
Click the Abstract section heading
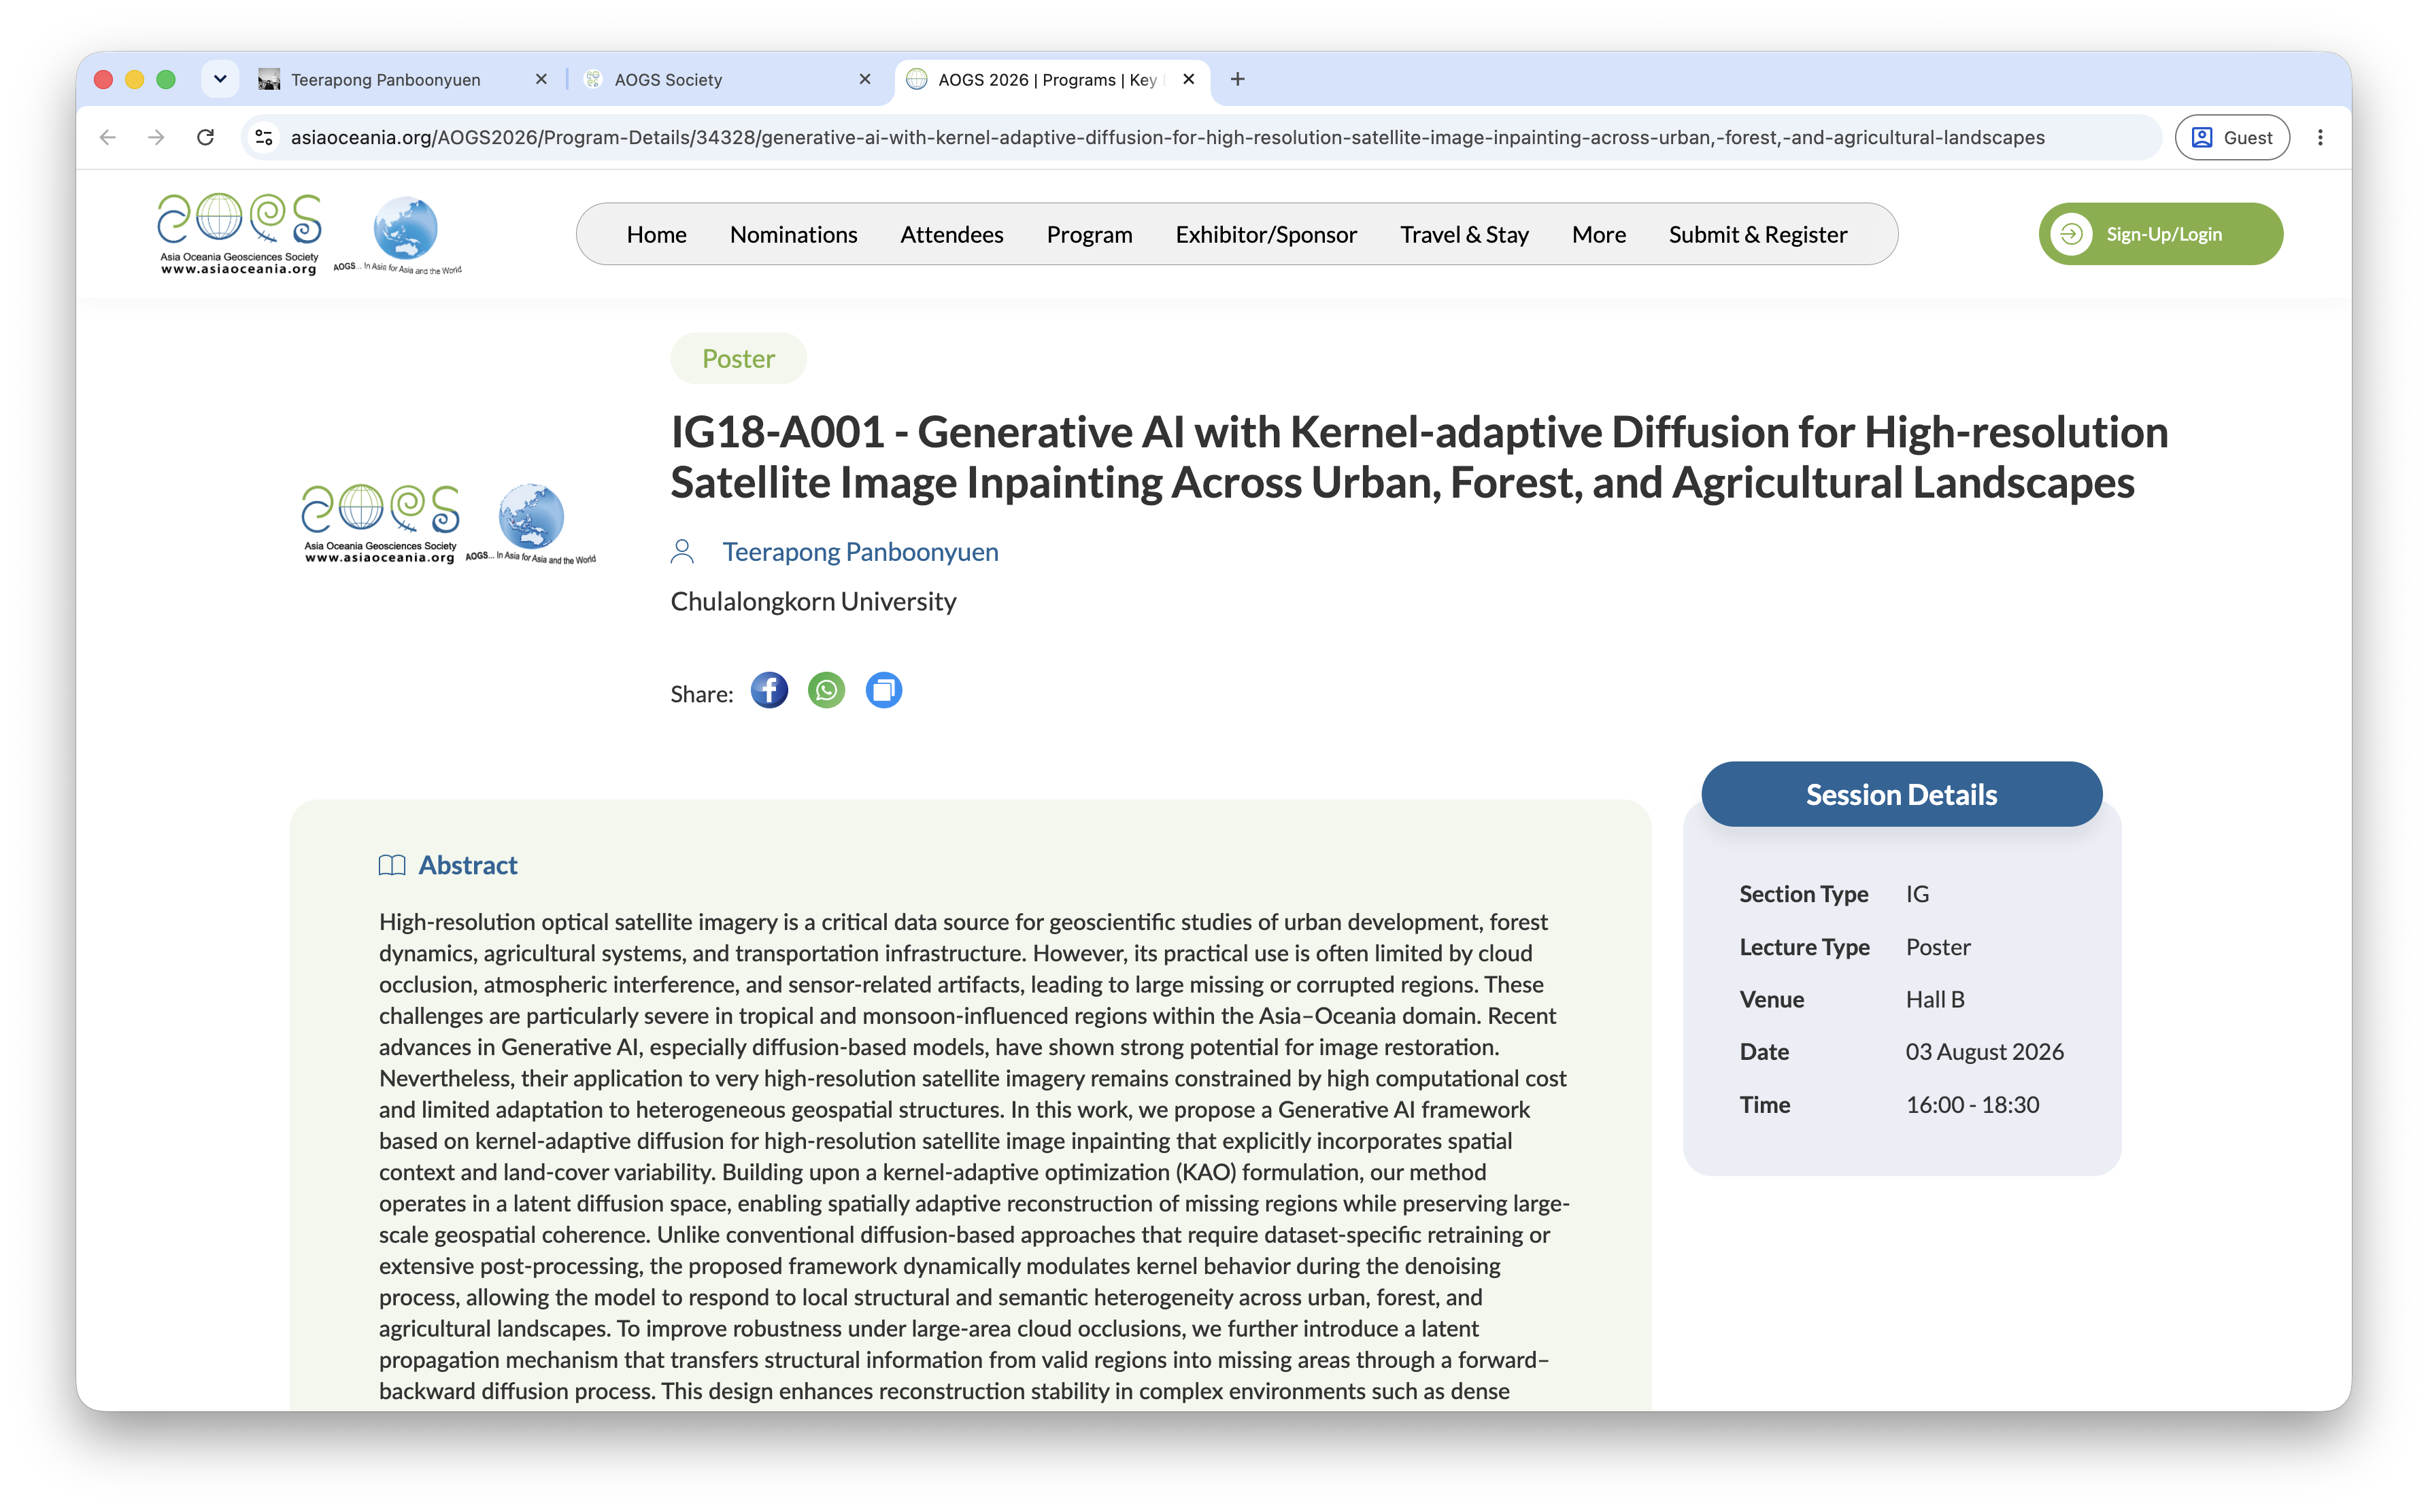(467, 865)
